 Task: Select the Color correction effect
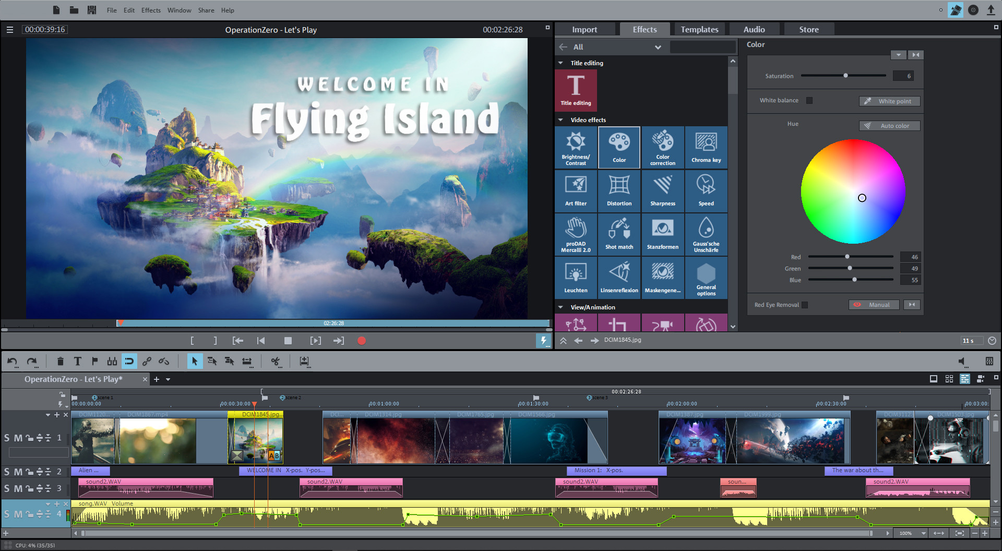[x=662, y=147]
